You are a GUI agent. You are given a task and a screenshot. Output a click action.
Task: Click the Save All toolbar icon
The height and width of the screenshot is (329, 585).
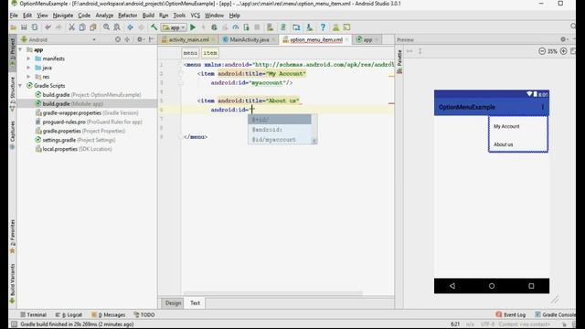(x=24, y=27)
